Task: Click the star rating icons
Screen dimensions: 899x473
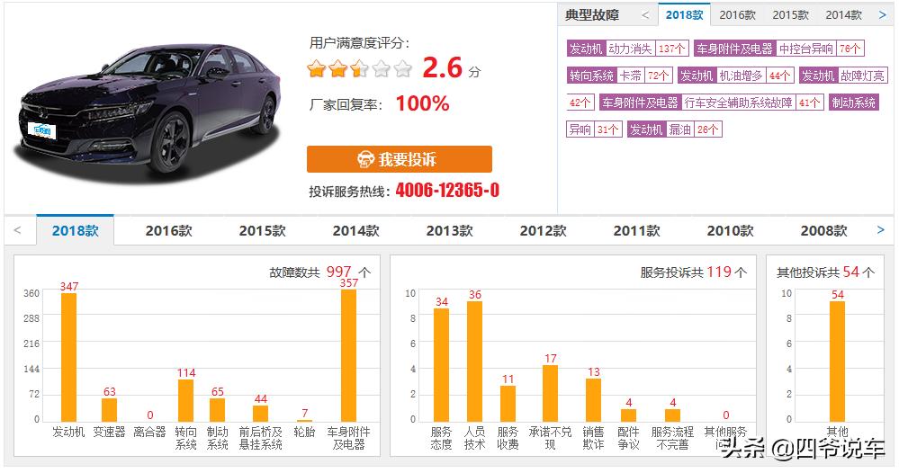Action: (x=359, y=68)
